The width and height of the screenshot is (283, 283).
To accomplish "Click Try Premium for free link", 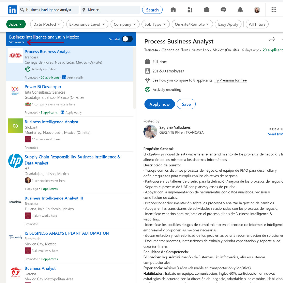I will (230, 80).
